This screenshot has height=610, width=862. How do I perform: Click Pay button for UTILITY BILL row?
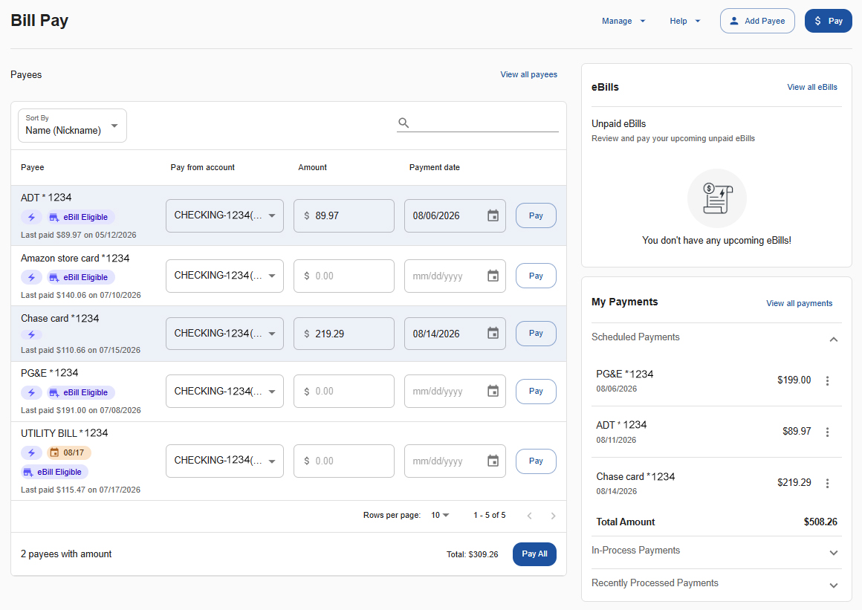tap(536, 461)
